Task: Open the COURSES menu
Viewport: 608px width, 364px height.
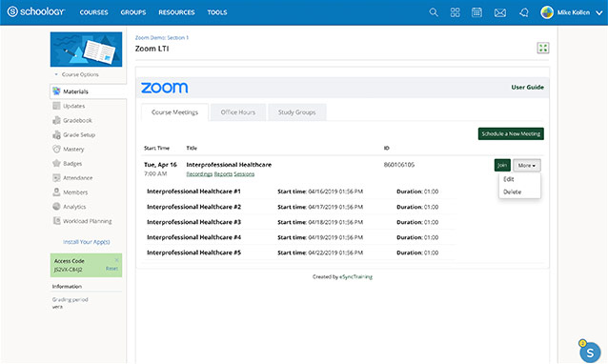Action: click(93, 12)
